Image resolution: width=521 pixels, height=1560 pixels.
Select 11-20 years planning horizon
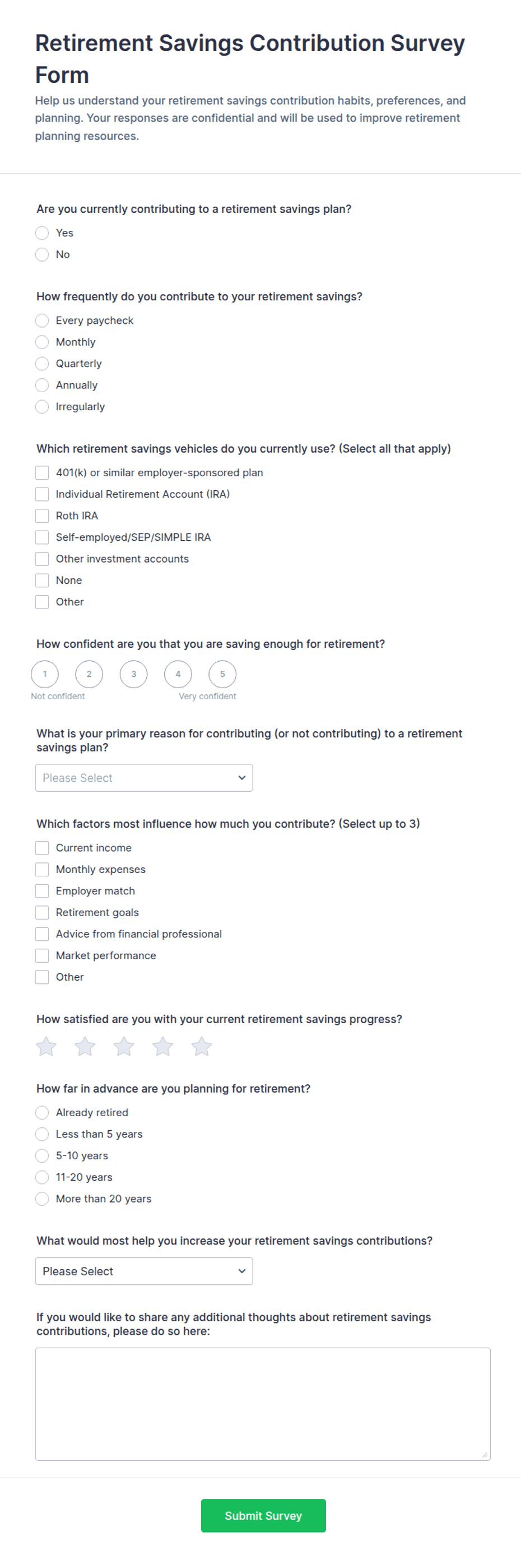click(x=42, y=1177)
